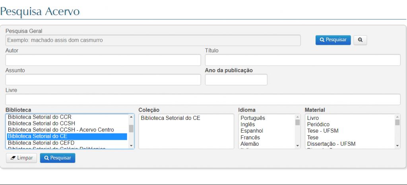Choose Português in Idioma list
This screenshot has height=185, width=407.
(x=253, y=118)
